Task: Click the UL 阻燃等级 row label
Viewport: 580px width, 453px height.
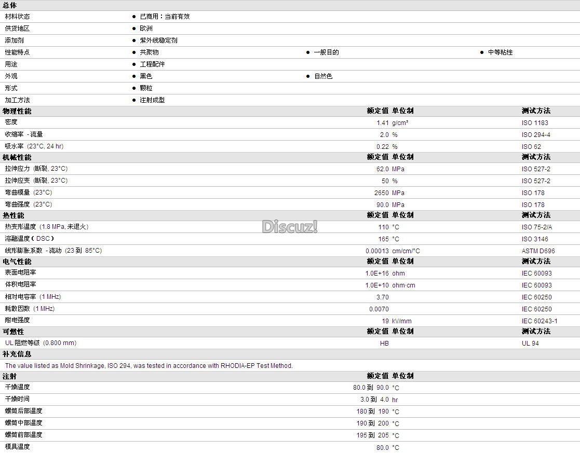Action: (x=41, y=343)
